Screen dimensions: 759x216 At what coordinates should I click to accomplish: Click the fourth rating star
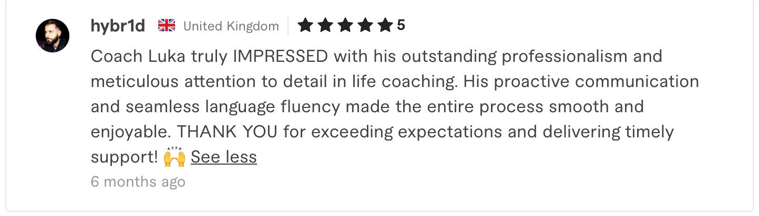tap(365, 25)
